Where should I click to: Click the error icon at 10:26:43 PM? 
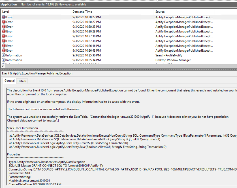tap(4, 51)
